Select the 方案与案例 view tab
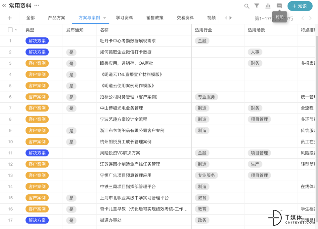Viewport: 318px width, 229px height. coord(89,18)
